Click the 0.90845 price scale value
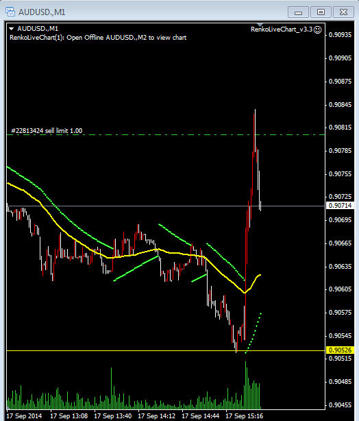The height and width of the screenshot is (421, 359). click(340, 104)
